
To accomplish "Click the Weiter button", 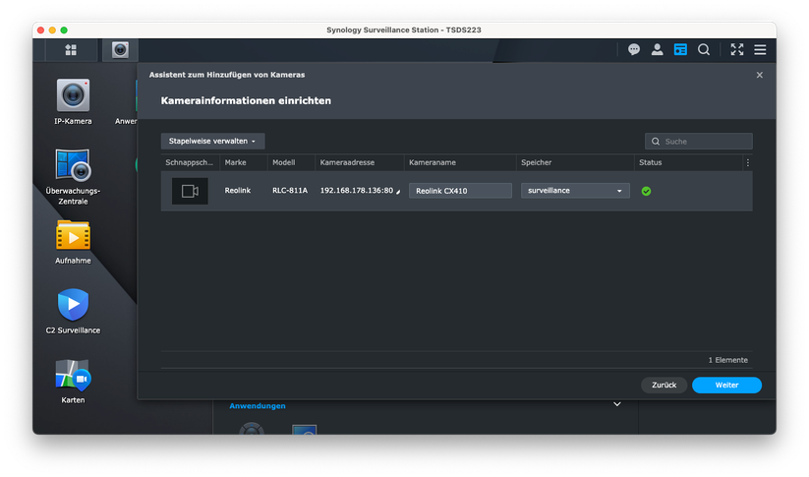I will [x=726, y=386].
